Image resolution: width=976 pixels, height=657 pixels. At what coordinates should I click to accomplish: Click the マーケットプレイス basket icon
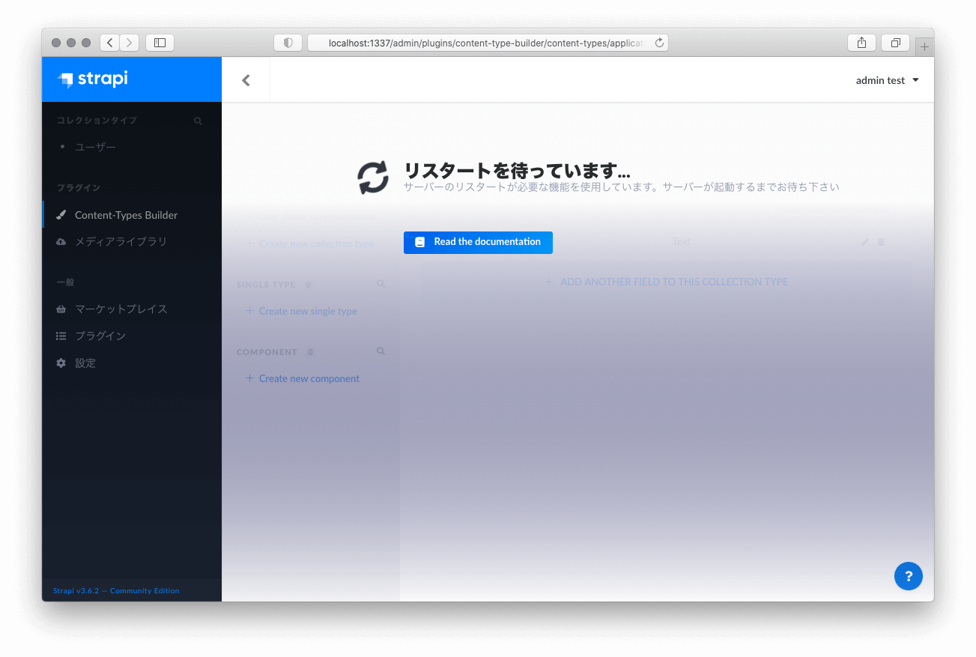coord(61,309)
